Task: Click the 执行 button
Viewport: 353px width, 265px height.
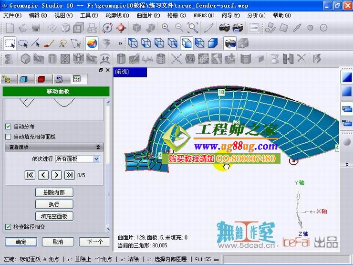Action: [x=54, y=204]
